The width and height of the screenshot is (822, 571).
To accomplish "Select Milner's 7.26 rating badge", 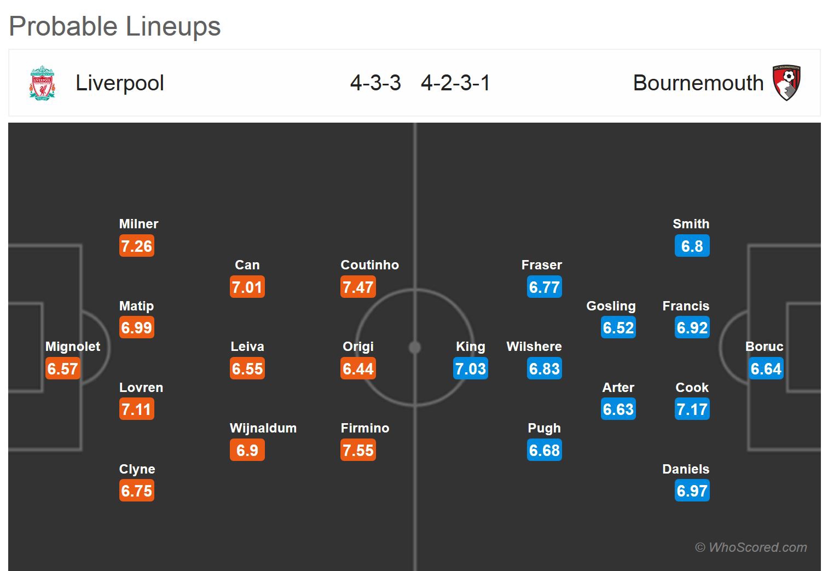I will (137, 246).
